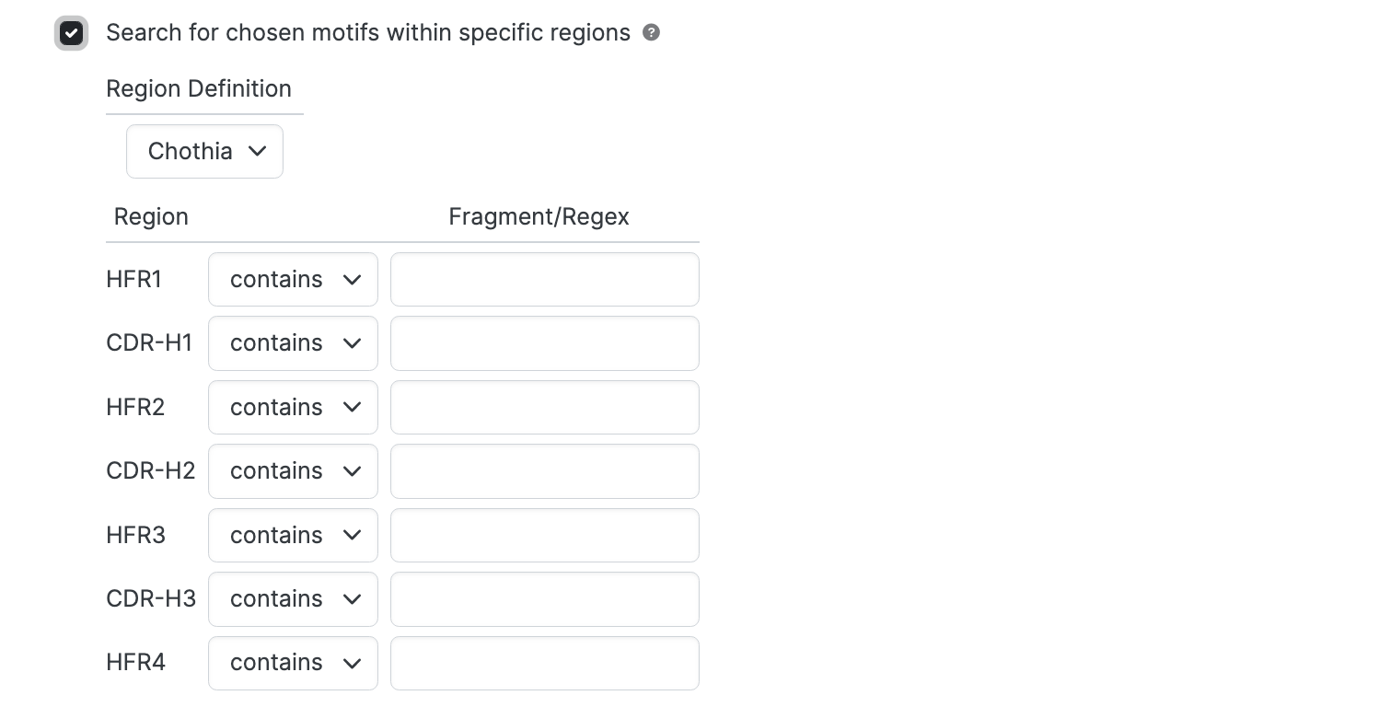Viewport: 1379px width, 707px height.
Task: Focus the CDR-H1 fragment/regex input field
Action: [545, 343]
